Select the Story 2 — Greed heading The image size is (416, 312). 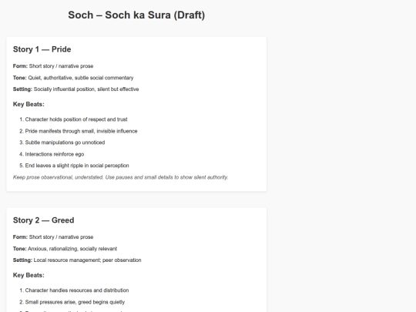(43, 220)
